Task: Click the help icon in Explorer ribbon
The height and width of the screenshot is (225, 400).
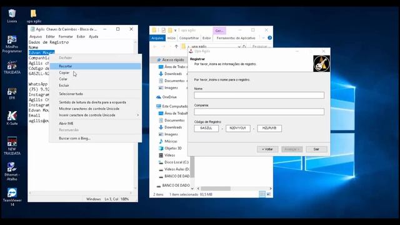Action: click(269, 37)
